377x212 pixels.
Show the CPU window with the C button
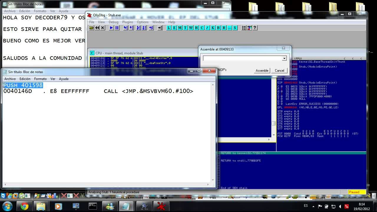[x=202, y=28]
